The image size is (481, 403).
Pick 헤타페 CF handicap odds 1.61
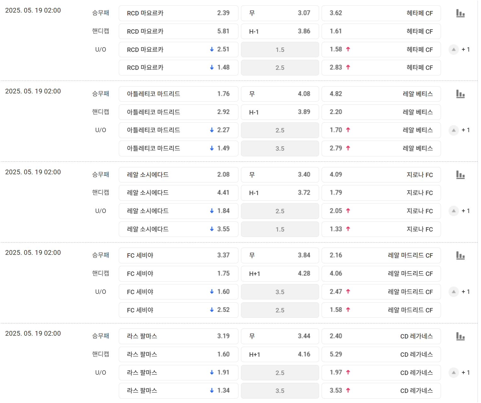pos(381,31)
